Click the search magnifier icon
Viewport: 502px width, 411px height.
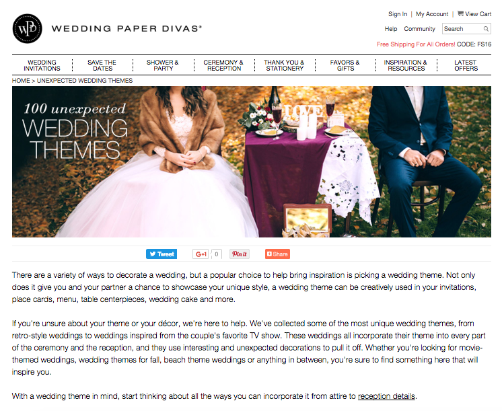click(486, 29)
